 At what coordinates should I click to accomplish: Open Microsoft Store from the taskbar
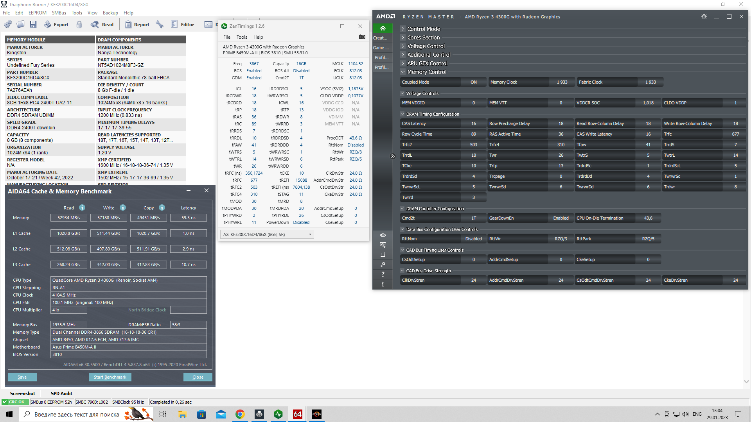(x=201, y=414)
